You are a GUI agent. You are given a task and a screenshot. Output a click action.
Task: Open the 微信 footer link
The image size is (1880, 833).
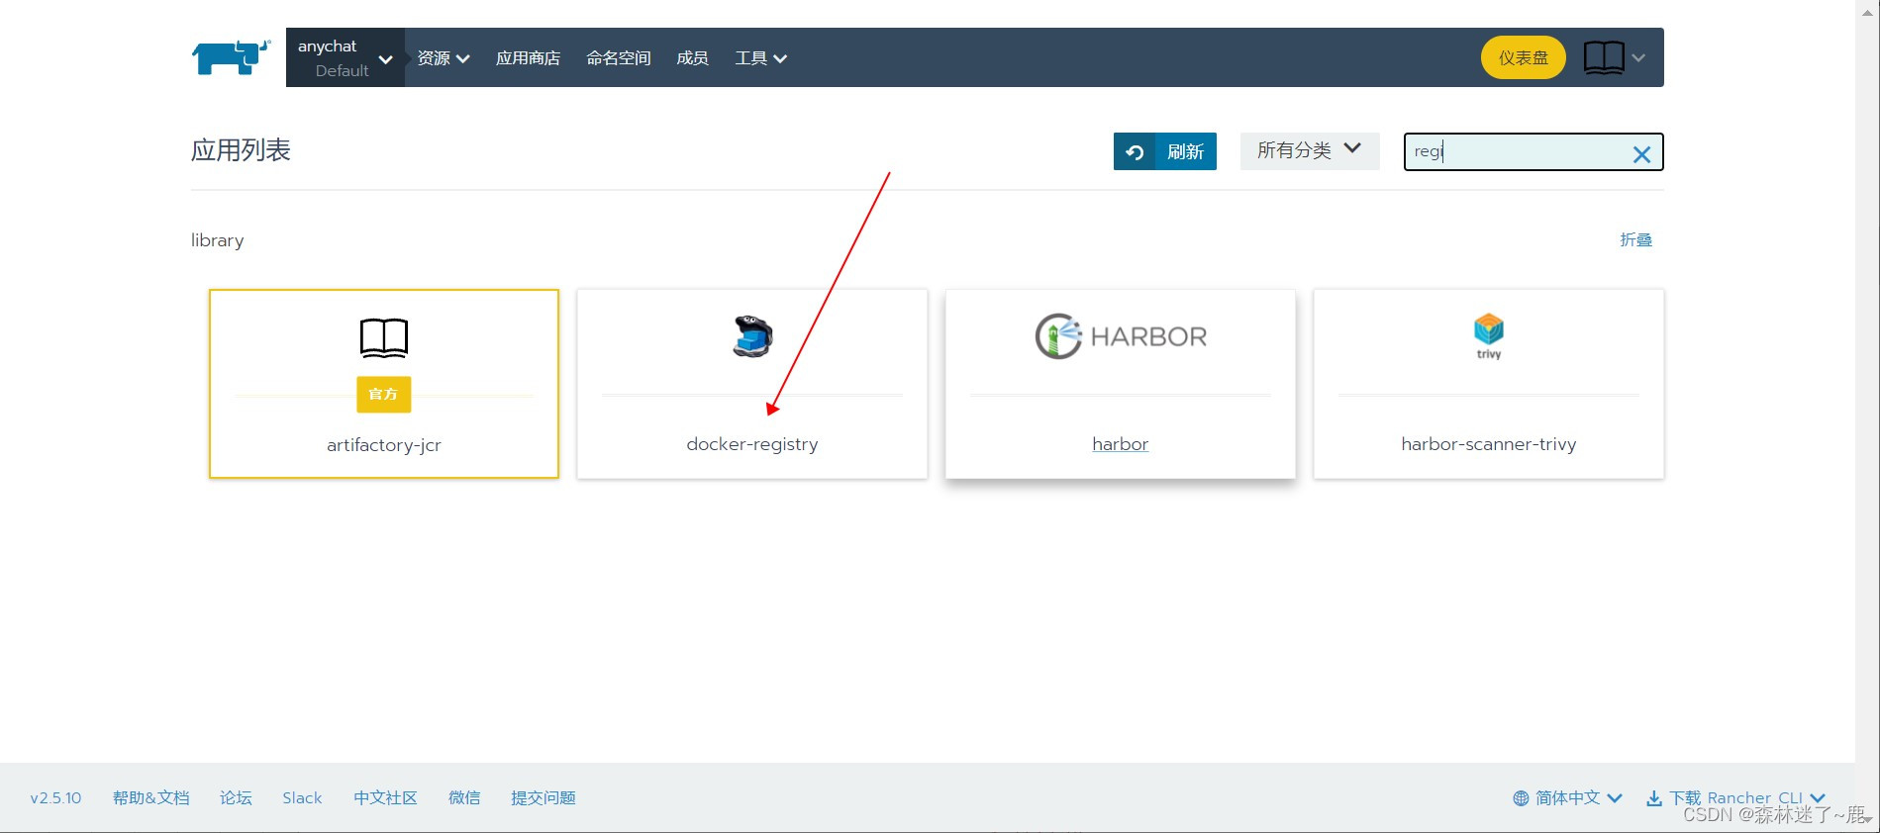464,797
